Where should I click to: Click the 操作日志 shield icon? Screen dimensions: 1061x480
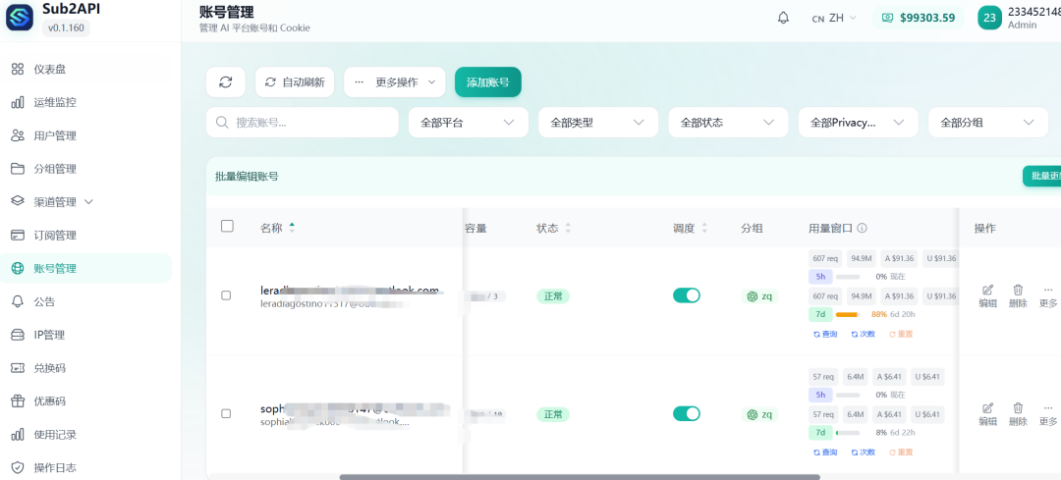[x=18, y=467]
